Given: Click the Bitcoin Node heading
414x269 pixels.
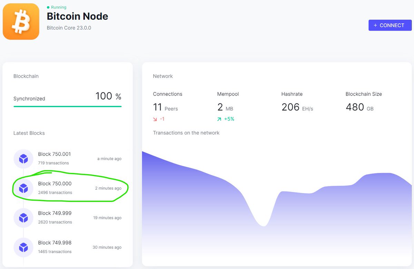Looking at the screenshot, I should pos(77,16).
